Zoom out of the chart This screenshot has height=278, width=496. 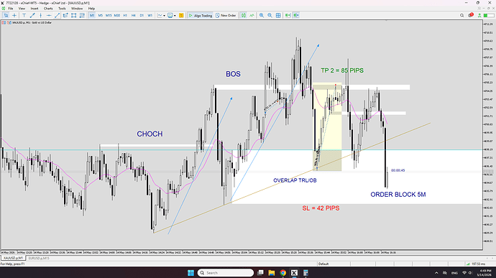[270, 15]
